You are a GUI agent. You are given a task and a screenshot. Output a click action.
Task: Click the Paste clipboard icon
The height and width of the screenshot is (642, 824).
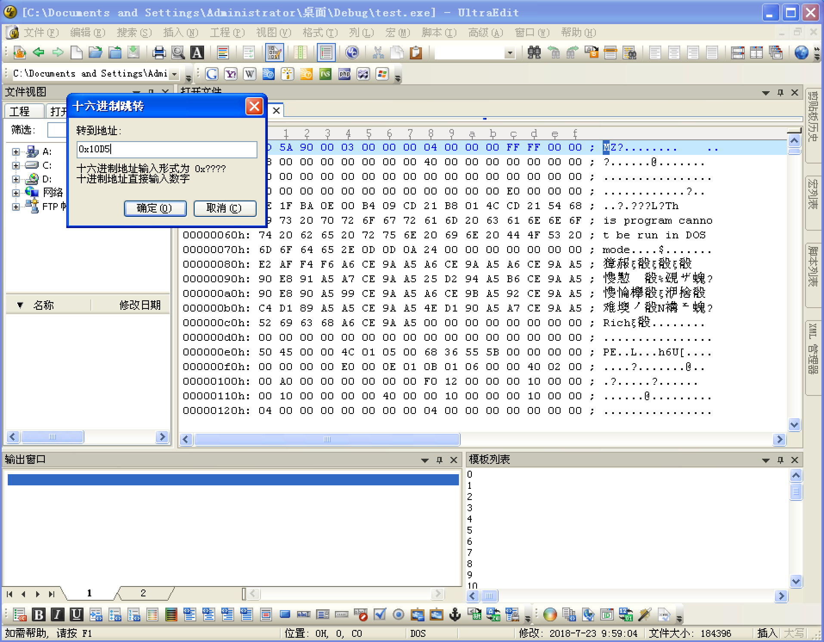point(416,52)
